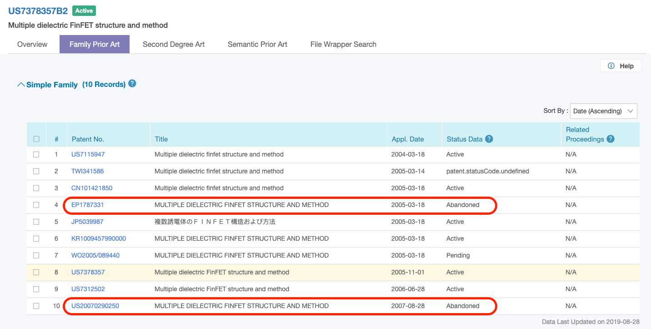651x329 pixels.
Task: Collapse the Simple Family section
Action: [21, 85]
